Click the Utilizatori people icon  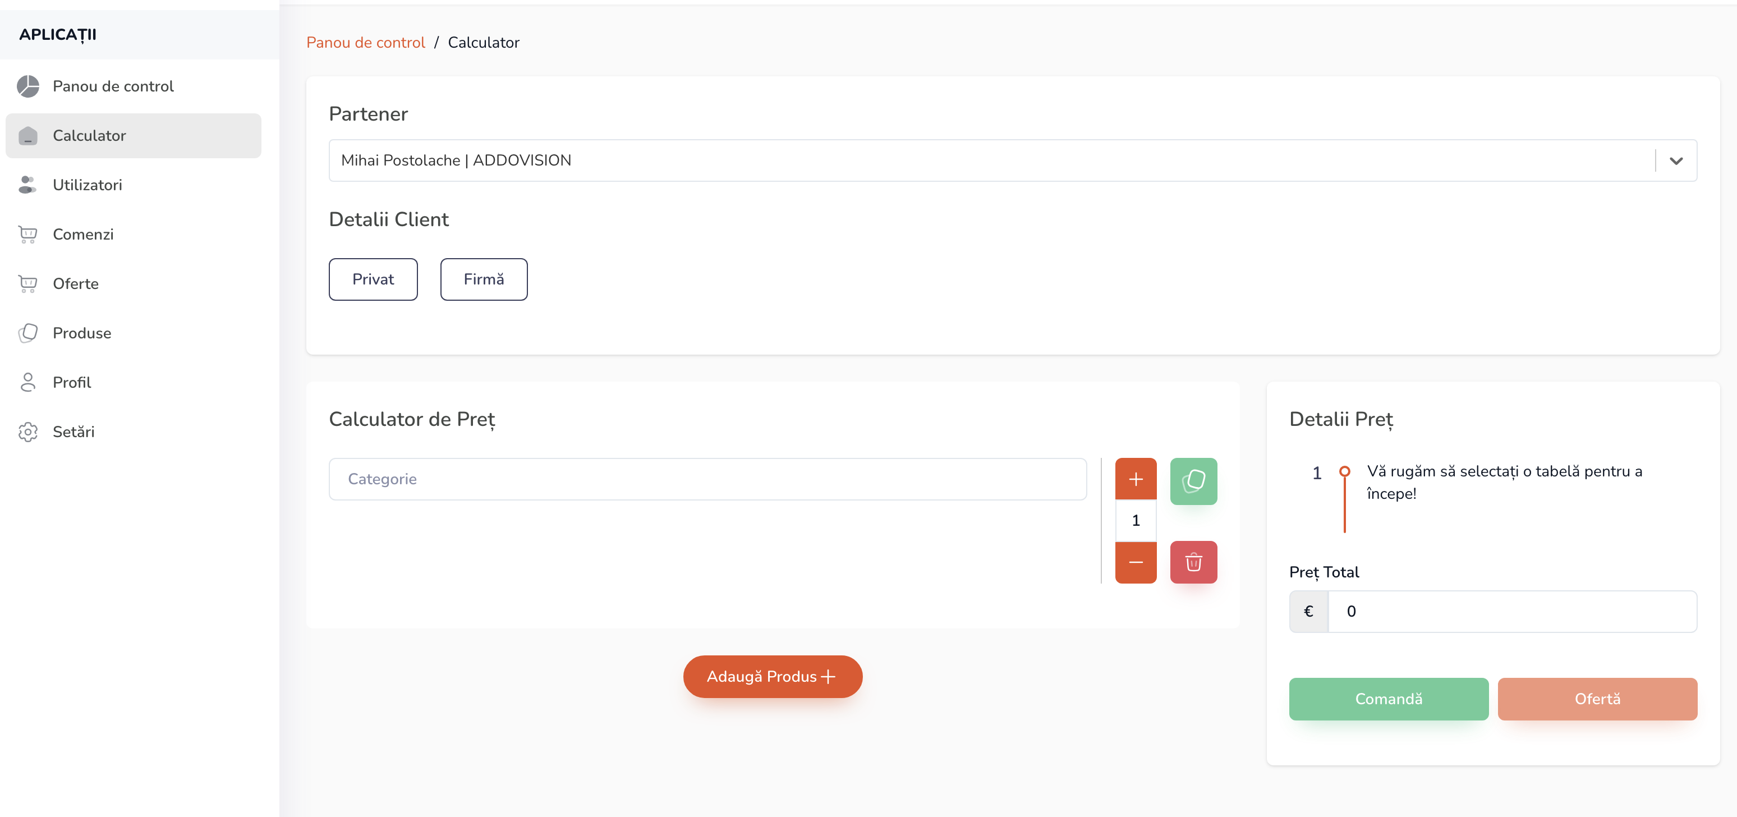click(27, 185)
